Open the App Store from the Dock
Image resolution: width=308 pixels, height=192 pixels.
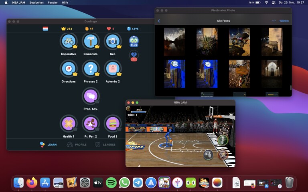coord(45,182)
